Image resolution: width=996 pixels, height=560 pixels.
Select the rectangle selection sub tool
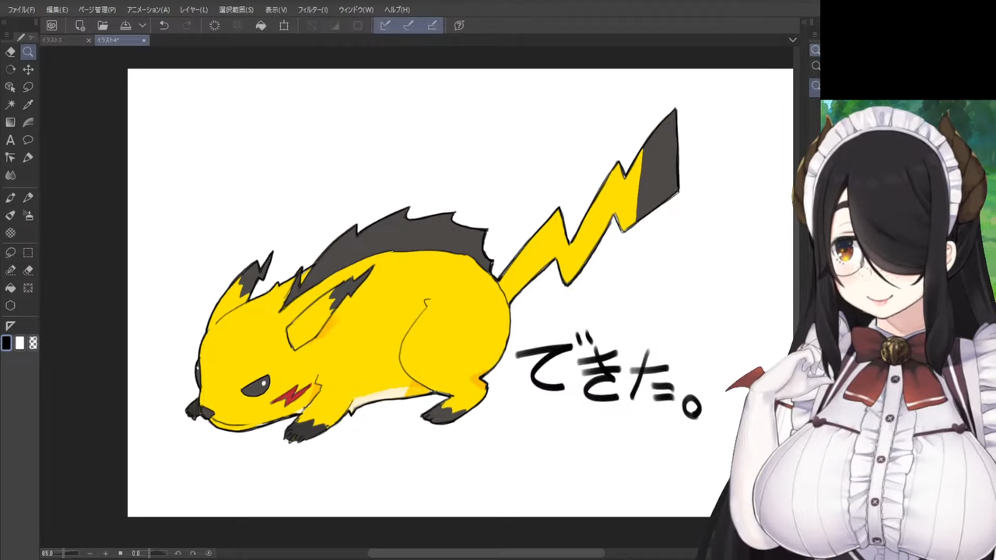(x=28, y=253)
